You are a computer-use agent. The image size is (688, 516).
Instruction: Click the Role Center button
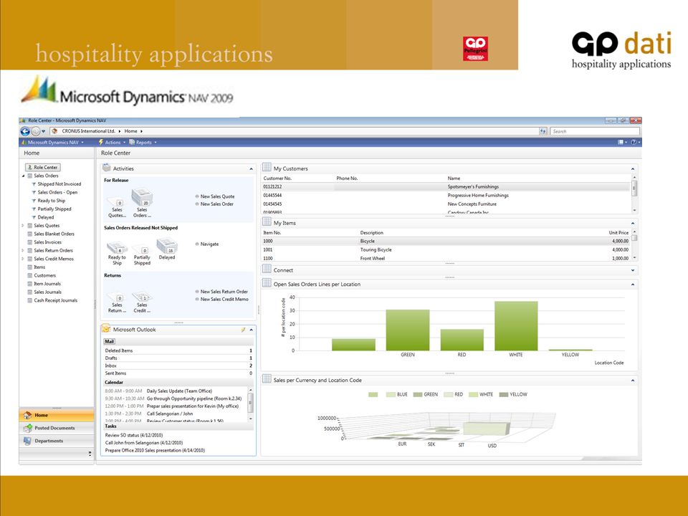[x=43, y=167]
